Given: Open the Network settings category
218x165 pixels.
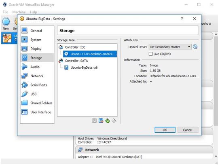Looking at the screenshot, I should pos(37,76).
